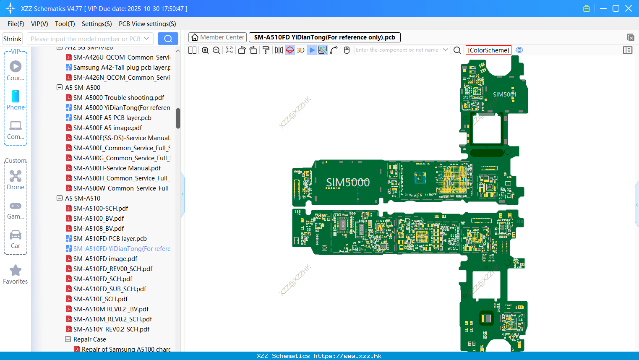Open the Course sidebar icon
Viewport: 639px width, 360px height.
coord(16,70)
